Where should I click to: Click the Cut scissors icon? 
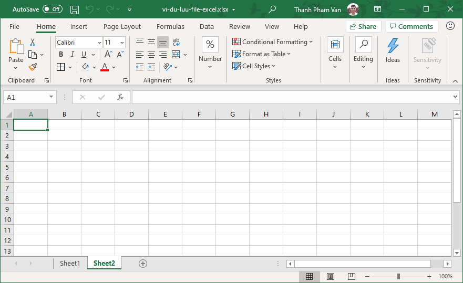33,42
